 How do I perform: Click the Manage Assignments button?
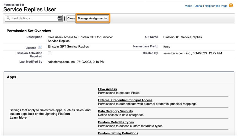[x=92, y=18]
